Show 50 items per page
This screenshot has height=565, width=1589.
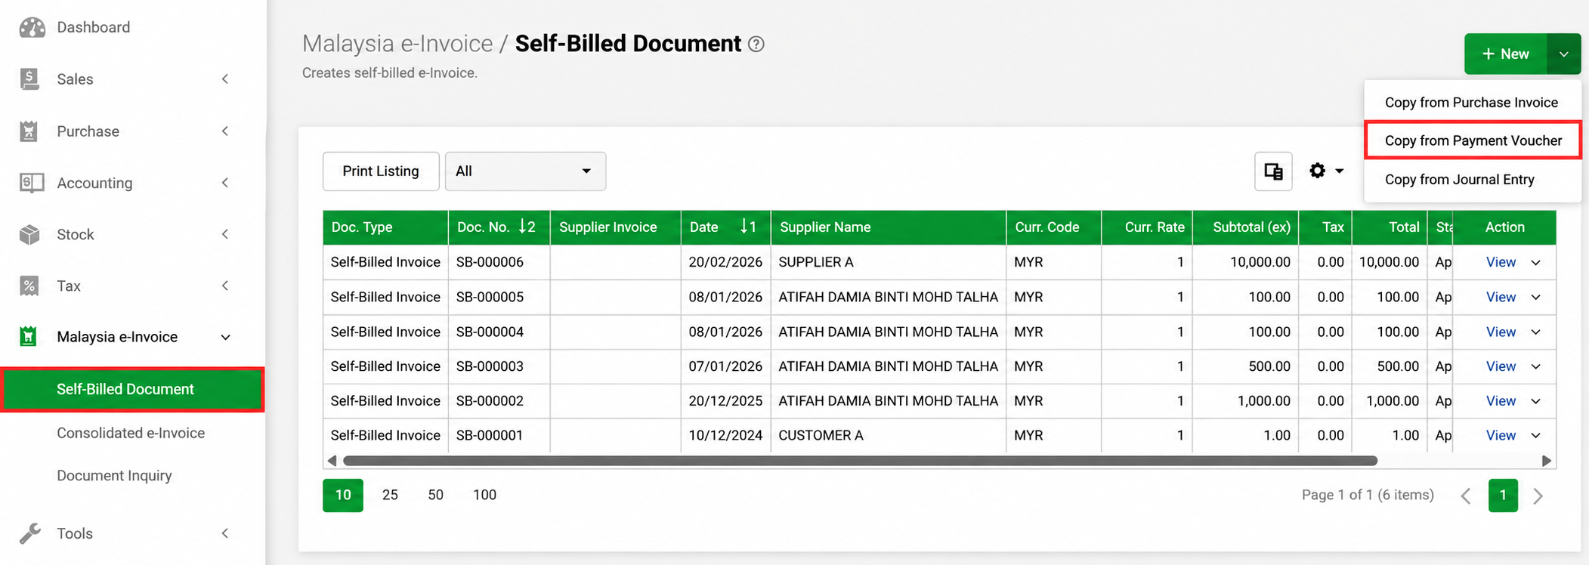coord(435,496)
